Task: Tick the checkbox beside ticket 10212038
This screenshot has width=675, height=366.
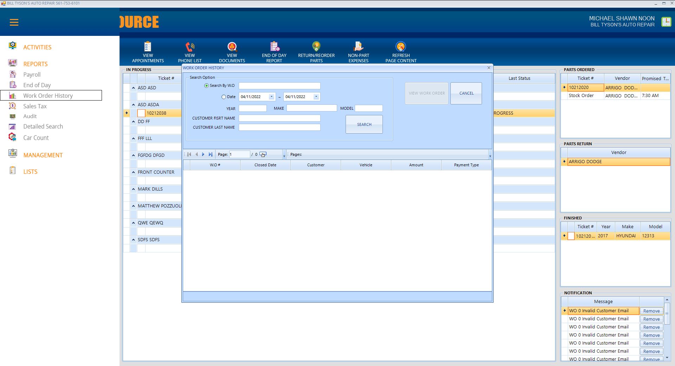Action: click(141, 113)
